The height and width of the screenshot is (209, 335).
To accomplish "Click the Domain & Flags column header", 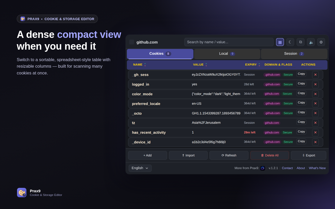I will (x=278, y=65).
